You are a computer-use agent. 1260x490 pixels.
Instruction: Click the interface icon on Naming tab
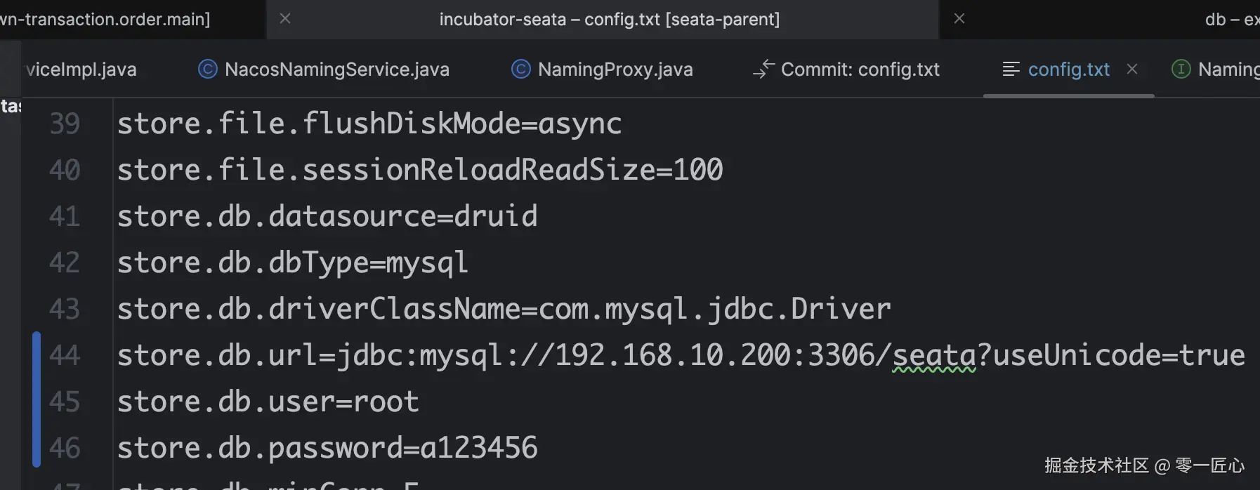click(x=1181, y=69)
